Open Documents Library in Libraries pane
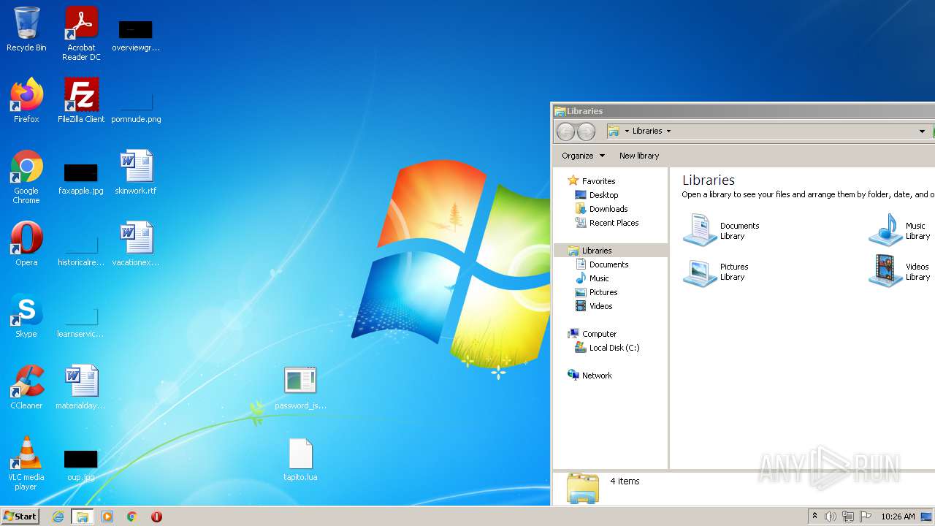 click(x=722, y=230)
